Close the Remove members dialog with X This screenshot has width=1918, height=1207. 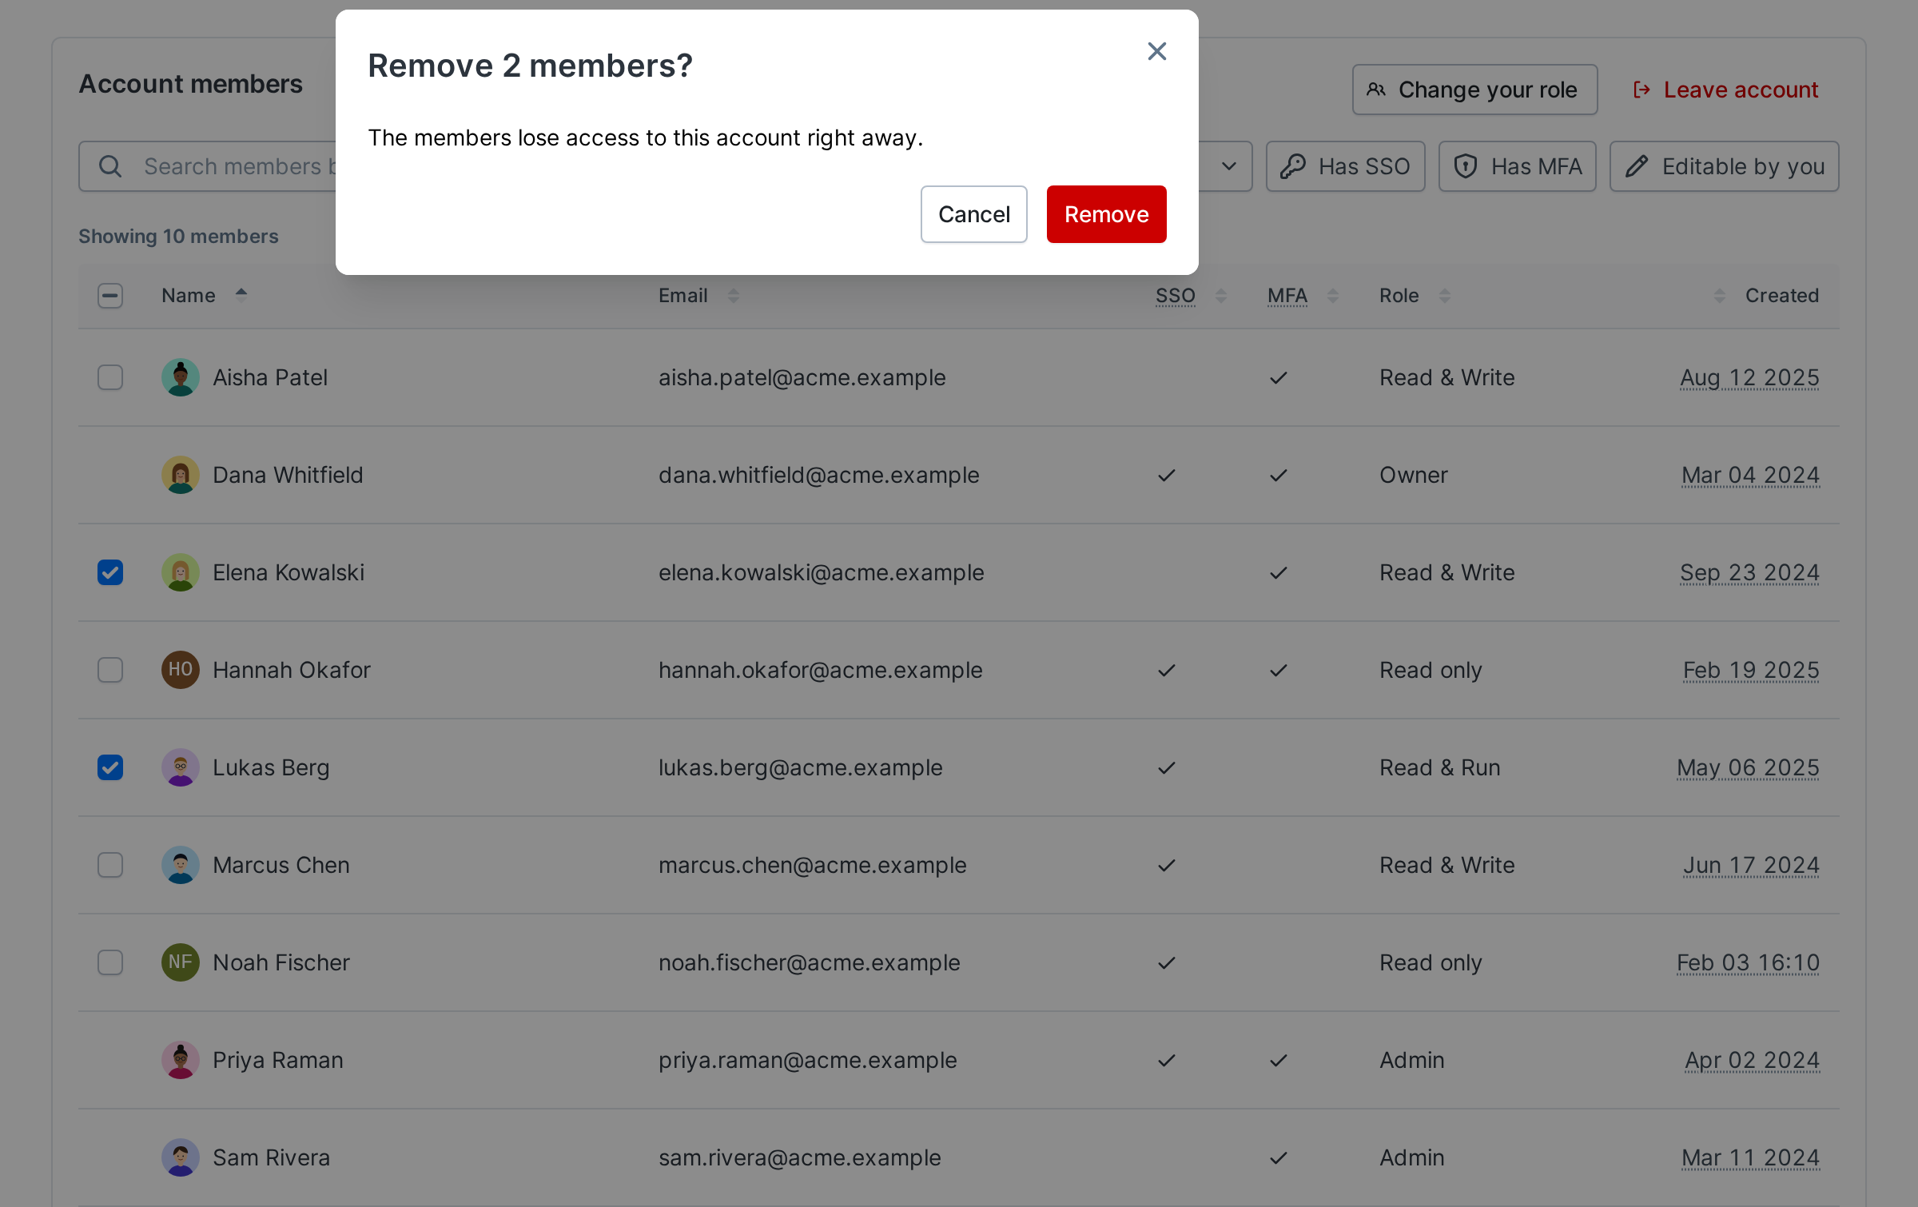tap(1156, 51)
